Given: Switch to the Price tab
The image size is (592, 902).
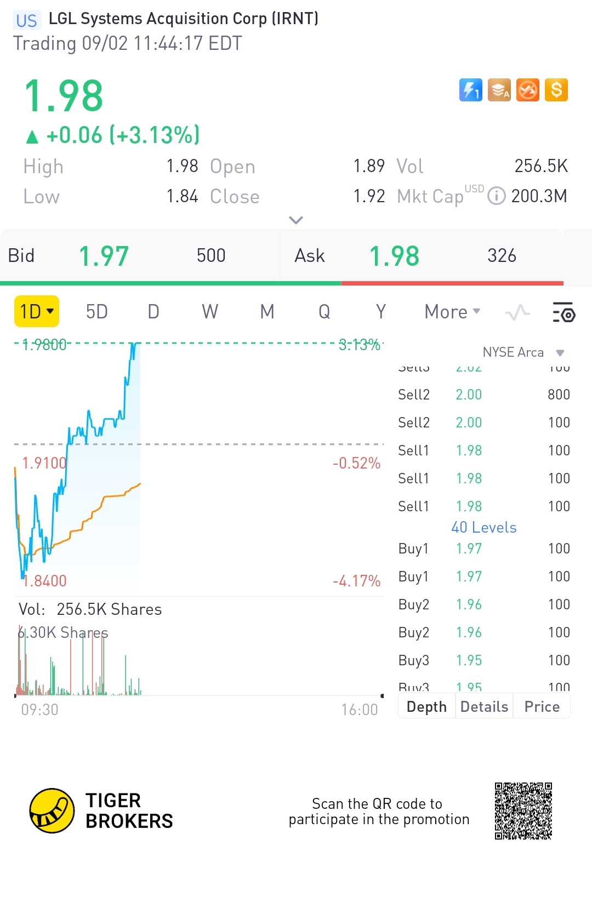Looking at the screenshot, I should pyautogui.click(x=542, y=707).
